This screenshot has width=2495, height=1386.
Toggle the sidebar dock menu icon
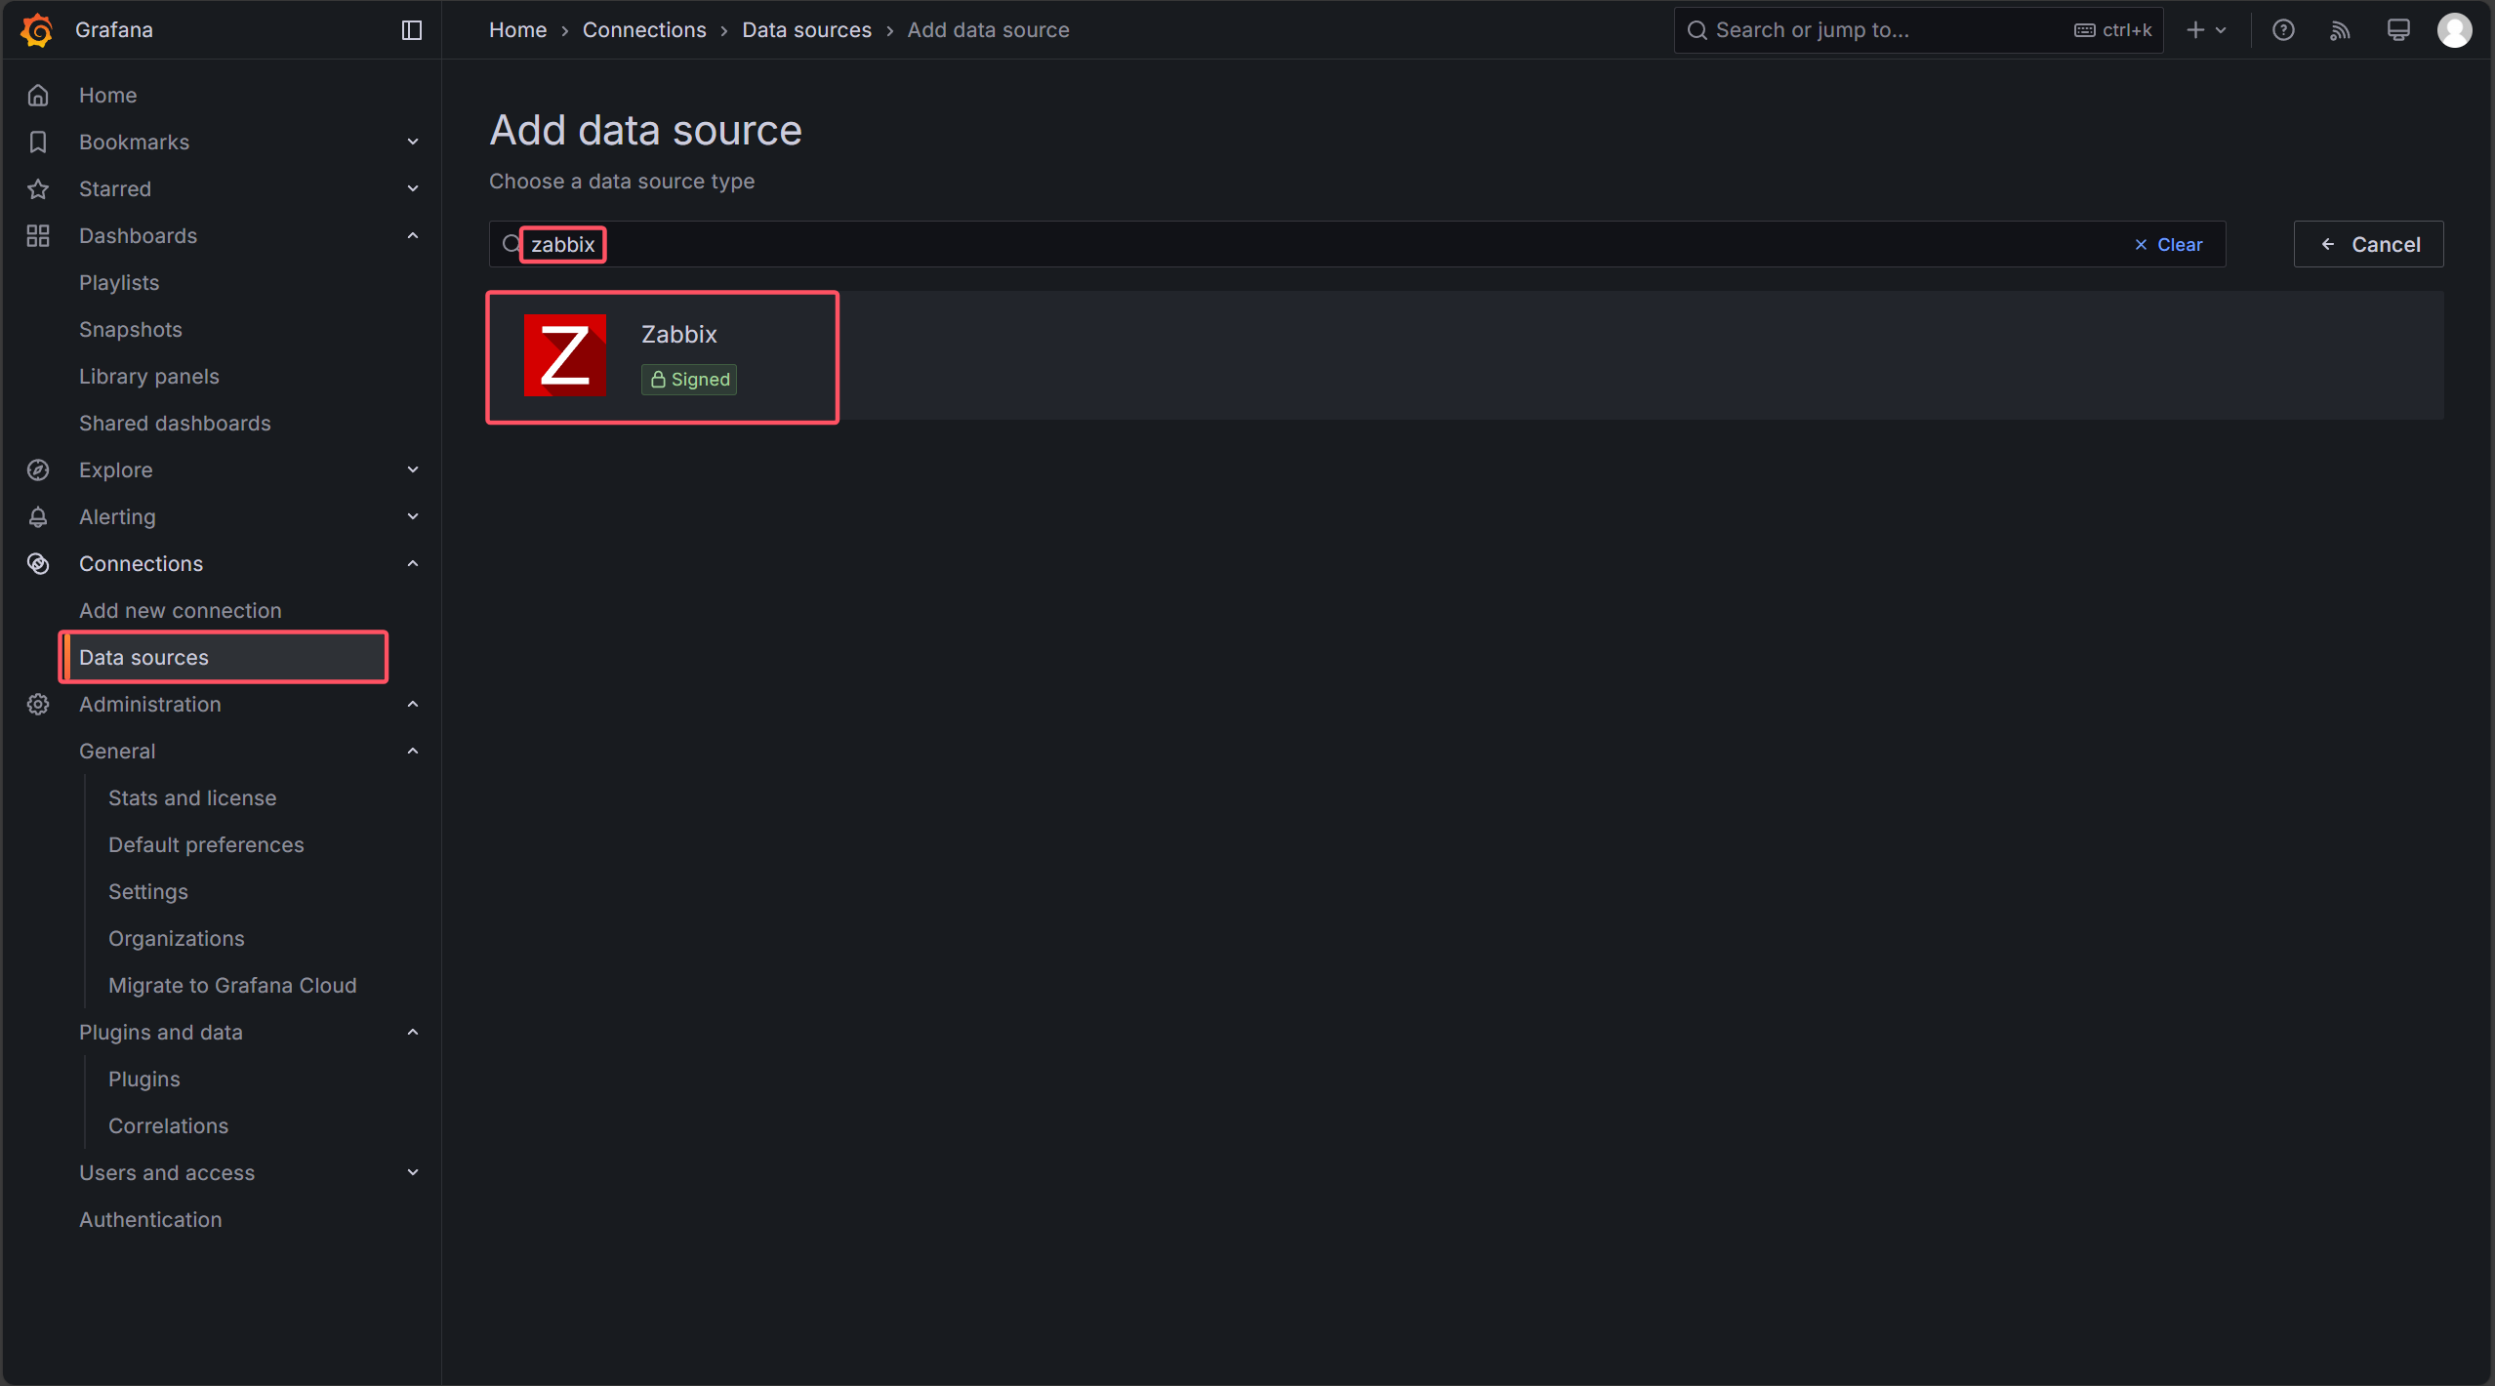[x=412, y=30]
